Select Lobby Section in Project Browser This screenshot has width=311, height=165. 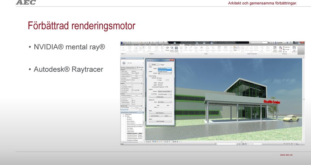tap(131, 132)
